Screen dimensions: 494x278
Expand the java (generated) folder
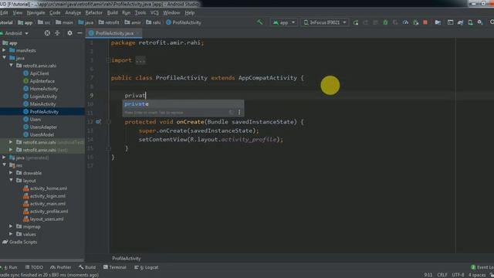(x=4, y=158)
